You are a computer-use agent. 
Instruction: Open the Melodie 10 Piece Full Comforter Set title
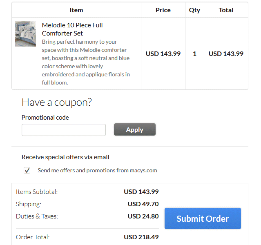[72, 29]
